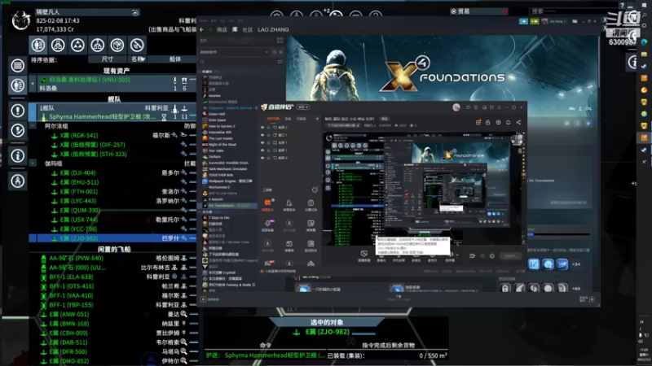Open the X4 sidebar information icon
The width and height of the screenshot is (652, 366).
pyautogui.click(x=17, y=155)
